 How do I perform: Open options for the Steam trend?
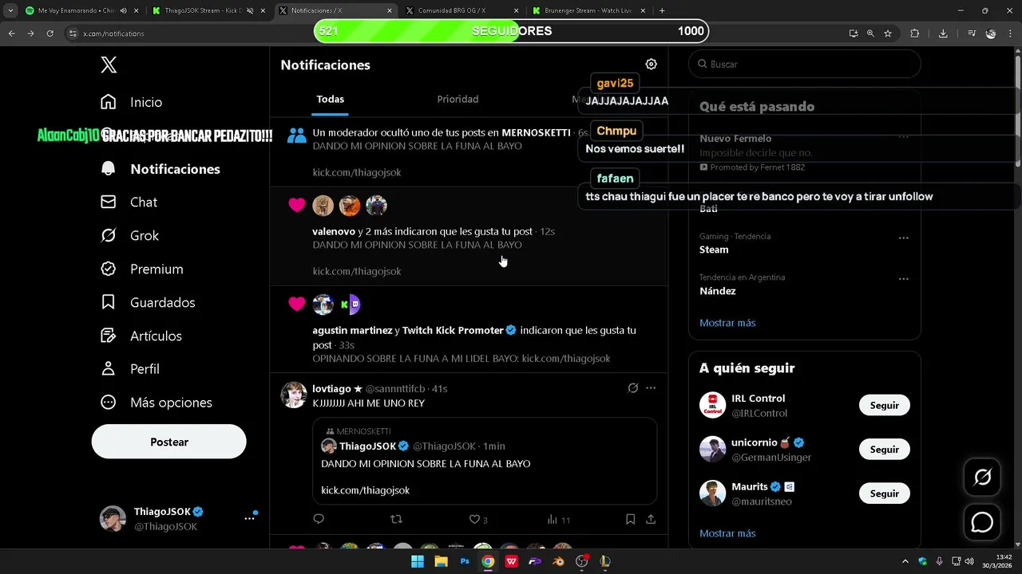point(903,238)
